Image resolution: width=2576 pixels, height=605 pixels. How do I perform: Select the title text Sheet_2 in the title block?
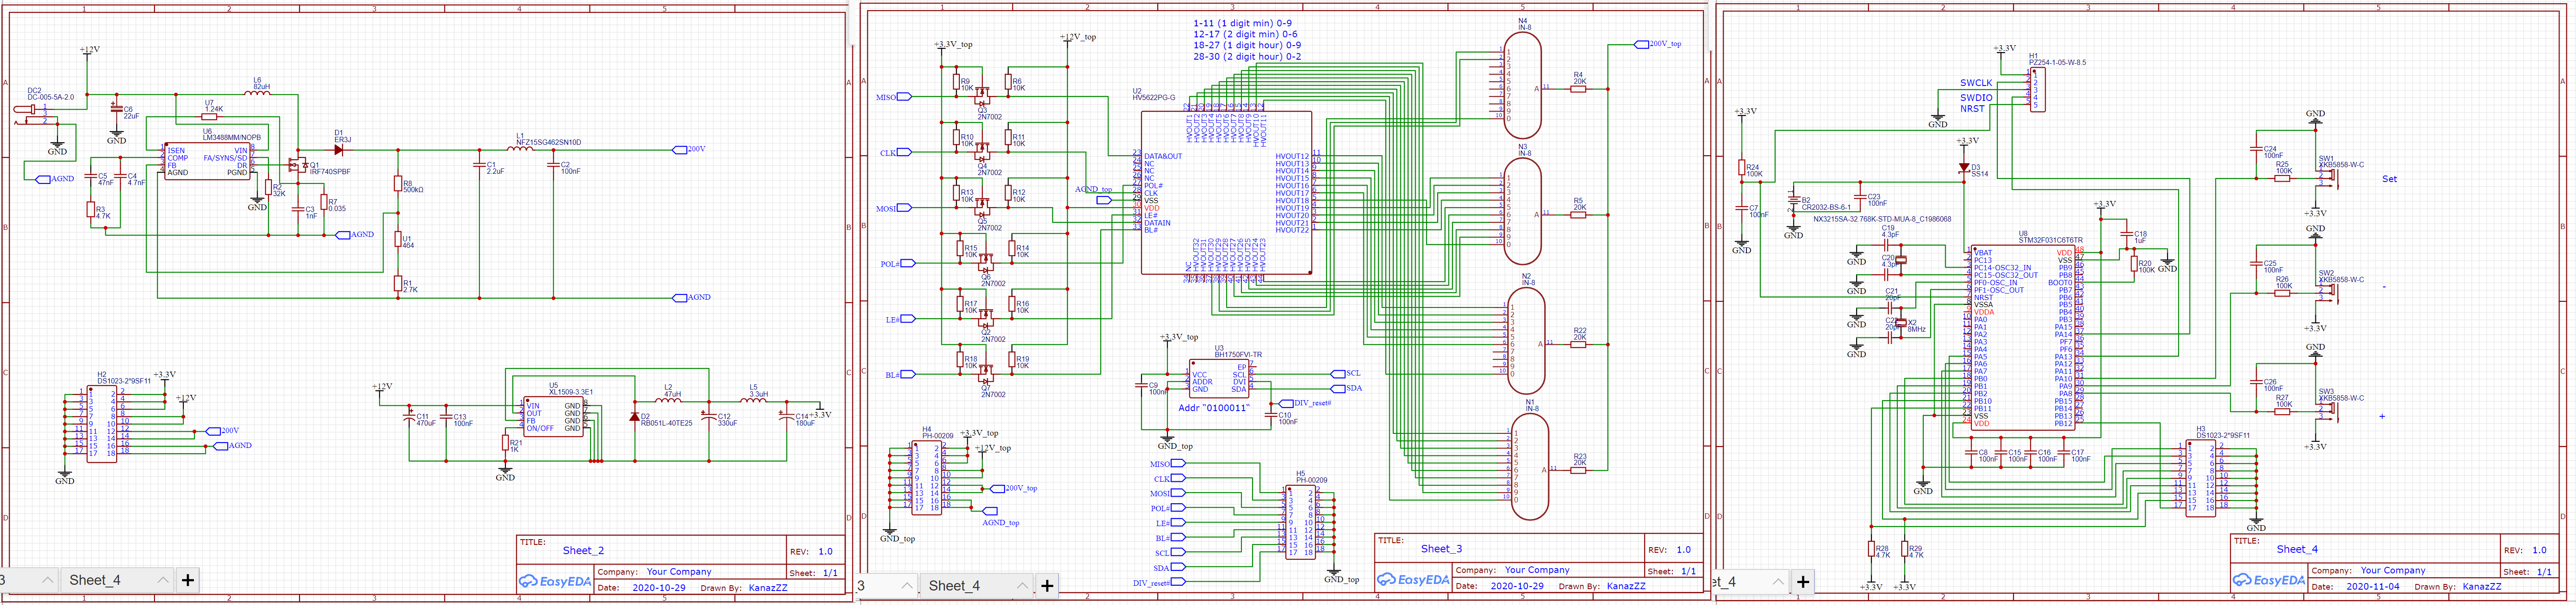pyautogui.click(x=583, y=550)
